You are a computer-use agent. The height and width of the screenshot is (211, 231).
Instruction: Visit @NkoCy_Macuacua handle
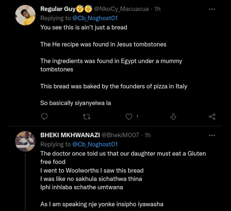click(122, 9)
